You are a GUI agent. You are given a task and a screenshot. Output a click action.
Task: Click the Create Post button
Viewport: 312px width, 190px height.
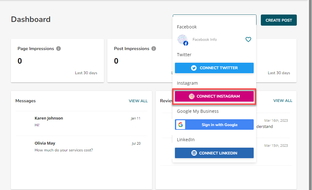click(x=279, y=20)
